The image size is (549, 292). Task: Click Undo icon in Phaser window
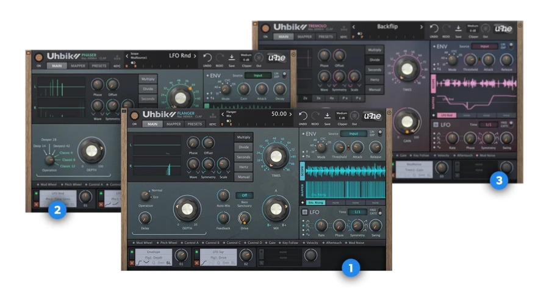[207, 57]
